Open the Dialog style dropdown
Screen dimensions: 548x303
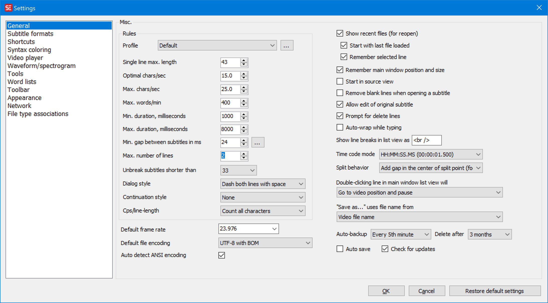pos(262,184)
